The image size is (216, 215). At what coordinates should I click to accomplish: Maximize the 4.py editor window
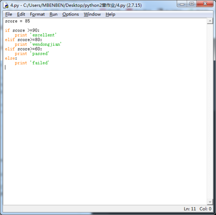point(192,4)
